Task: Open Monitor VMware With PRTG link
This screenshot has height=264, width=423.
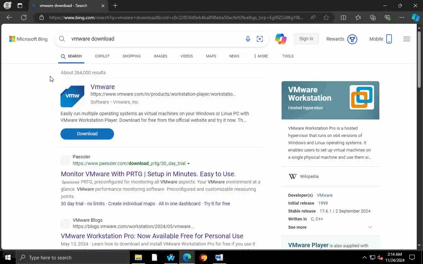Action: pos(148,174)
